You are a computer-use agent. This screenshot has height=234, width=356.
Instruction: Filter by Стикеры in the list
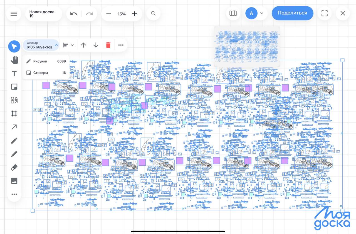point(46,73)
